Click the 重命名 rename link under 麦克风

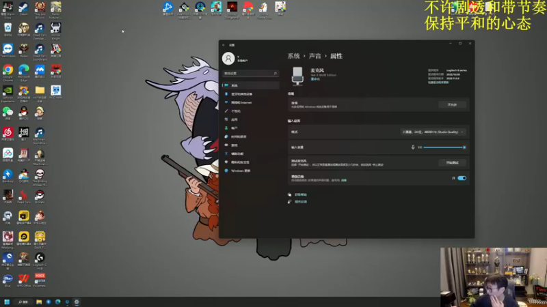click(315, 79)
